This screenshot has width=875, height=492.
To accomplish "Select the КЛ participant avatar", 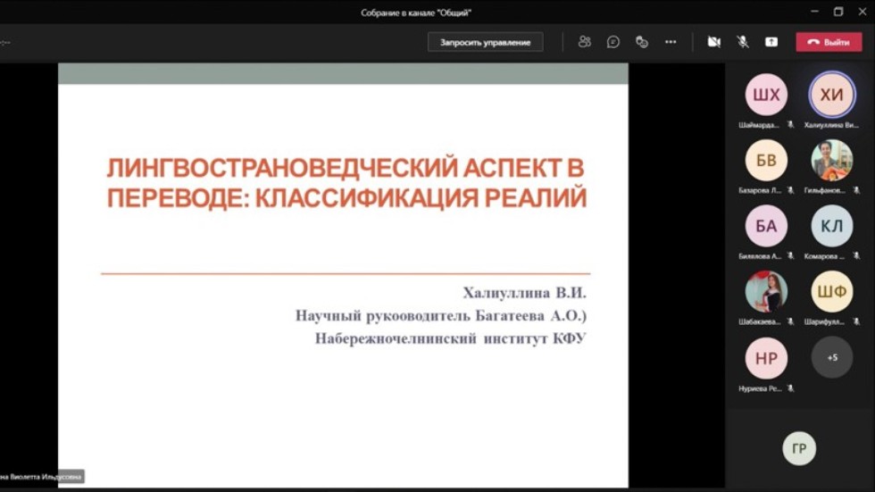I will 831,226.
